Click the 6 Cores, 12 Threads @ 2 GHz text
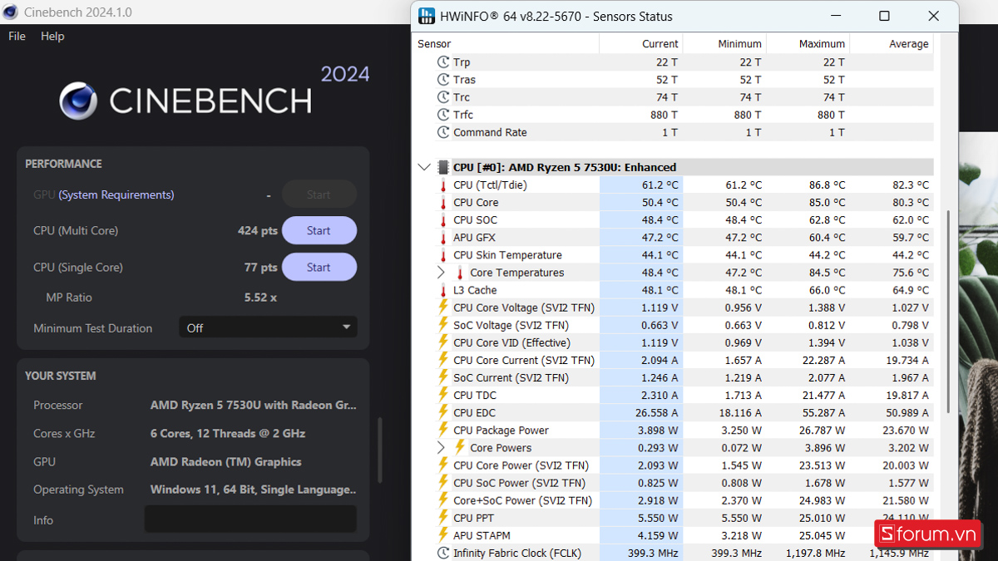998x561 pixels. 228,433
